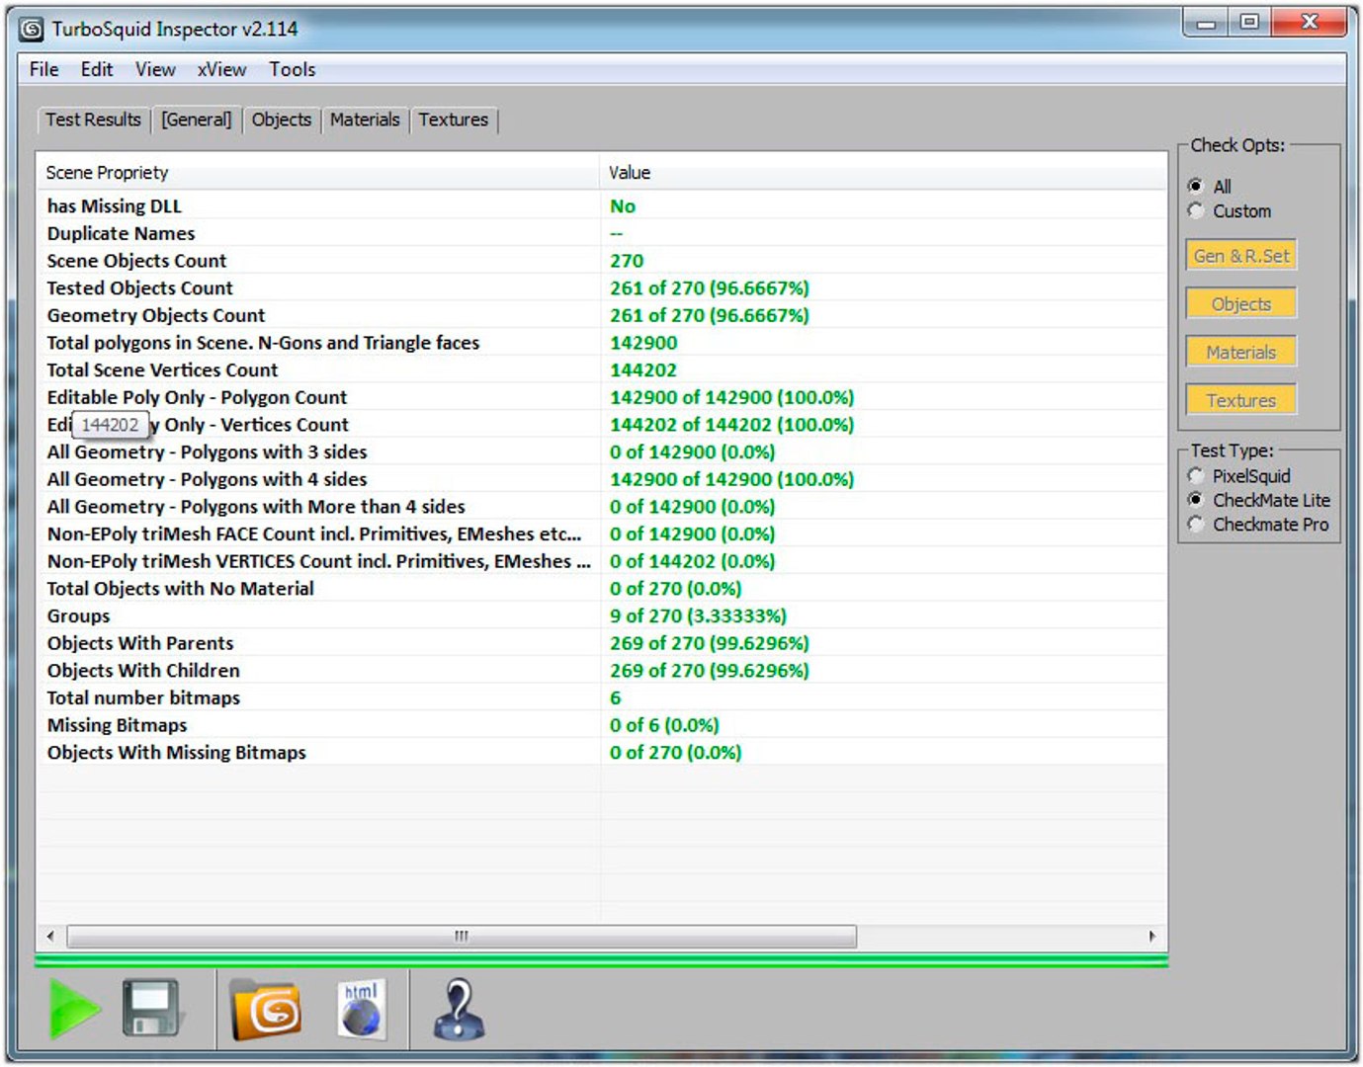Select the 'Objects With Missing Bitmaps' row
This screenshot has height=1067, width=1363.
(x=602, y=753)
